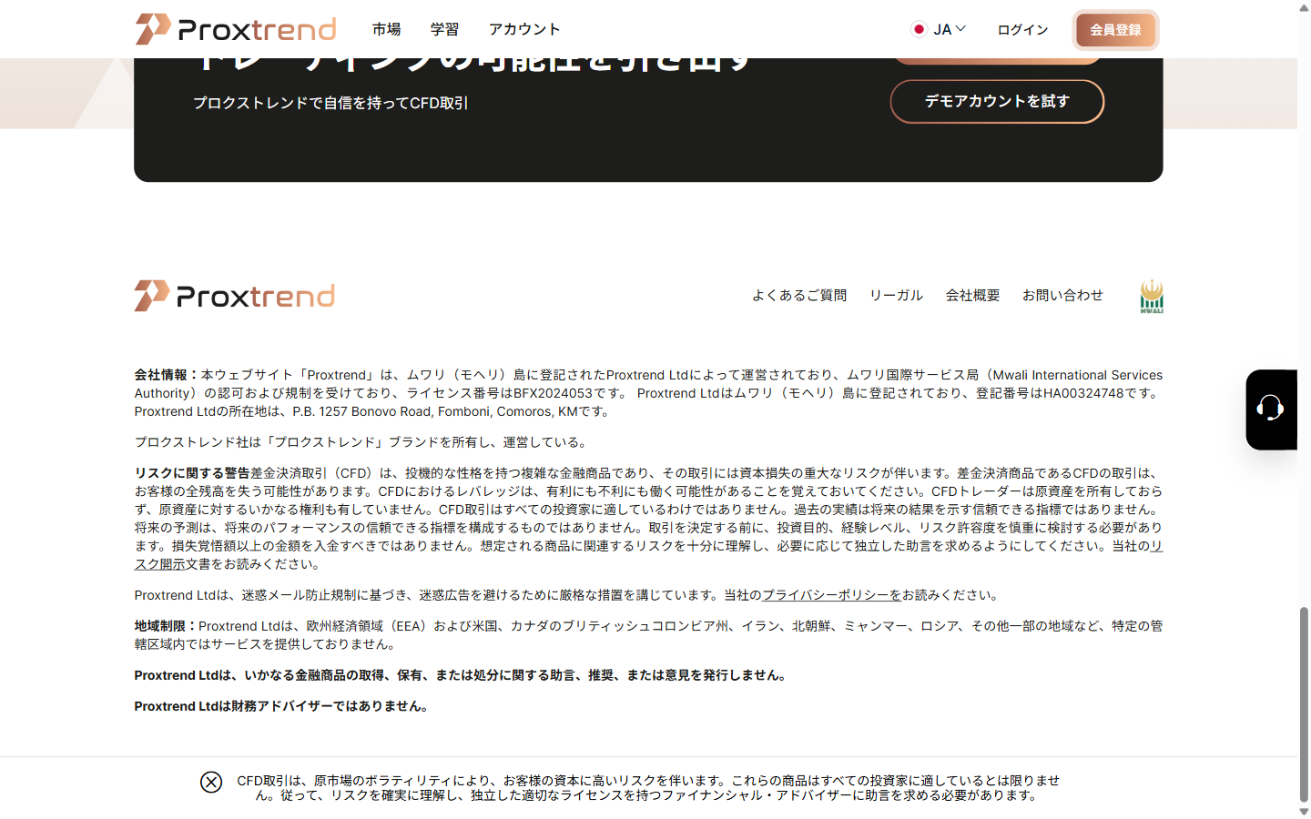This screenshot has height=819, width=1311.
Task: Click the デモアカウントを試す button
Action: [x=997, y=101]
